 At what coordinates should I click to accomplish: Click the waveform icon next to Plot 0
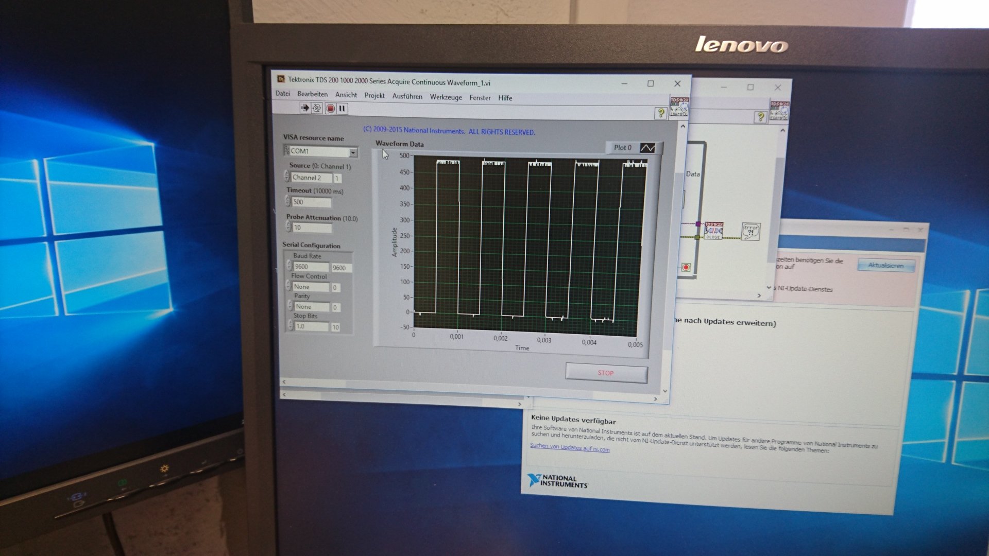(647, 148)
